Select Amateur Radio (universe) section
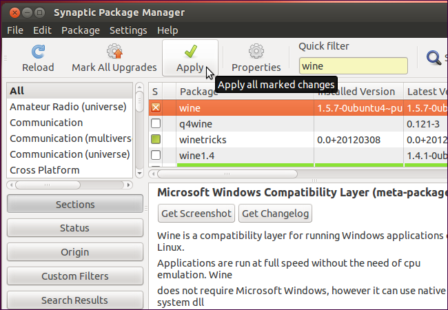This screenshot has width=448, height=310. click(x=70, y=107)
